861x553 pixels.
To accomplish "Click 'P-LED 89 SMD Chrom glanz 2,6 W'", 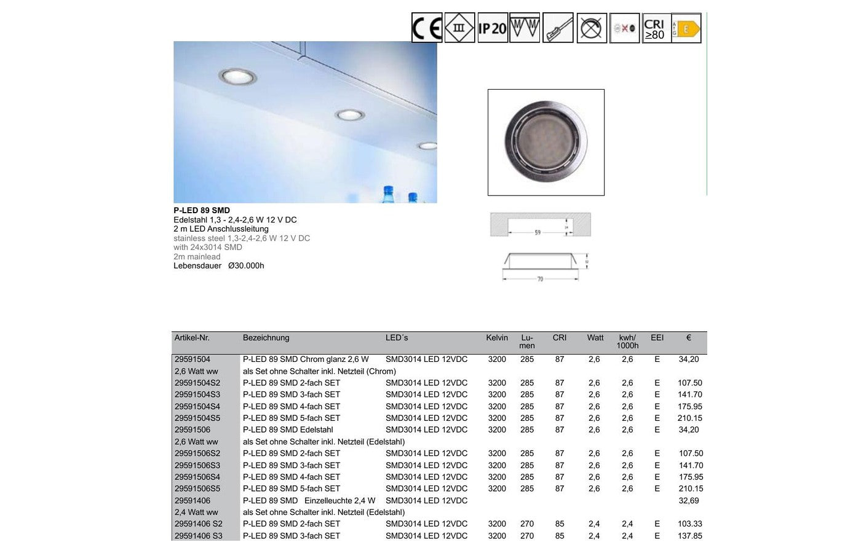I will click(306, 359).
